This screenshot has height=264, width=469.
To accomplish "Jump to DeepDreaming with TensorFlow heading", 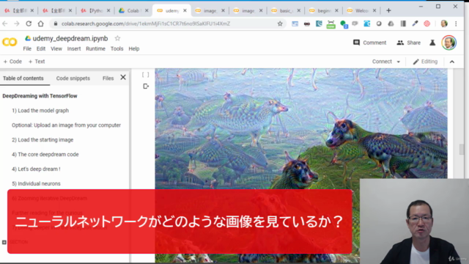I will click(x=40, y=96).
